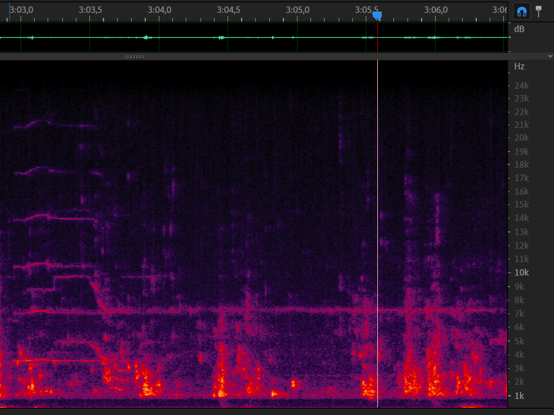Click the 21k mark on frequency scale
The width and height of the screenshot is (554, 415).
pos(520,125)
